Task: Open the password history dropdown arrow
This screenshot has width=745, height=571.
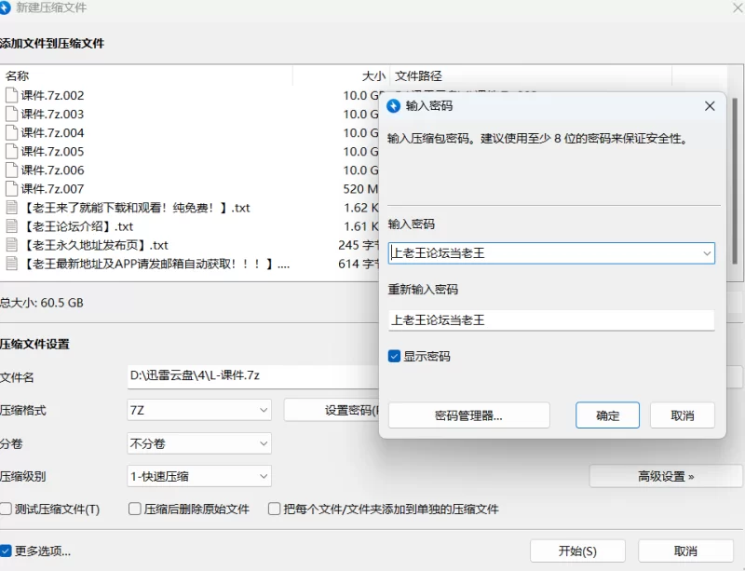Action: coord(707,253)
